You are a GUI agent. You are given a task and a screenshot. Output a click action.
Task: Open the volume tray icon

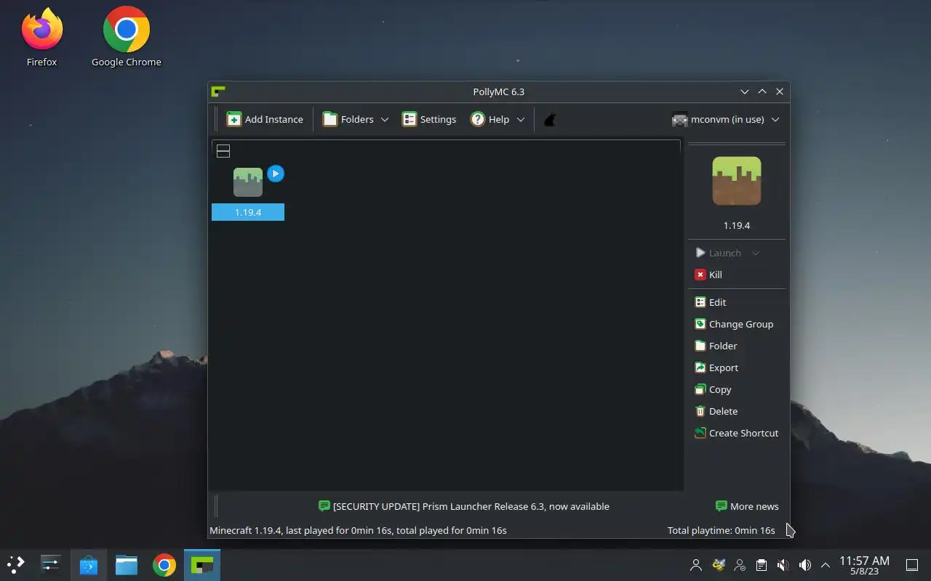coord(805,564)
